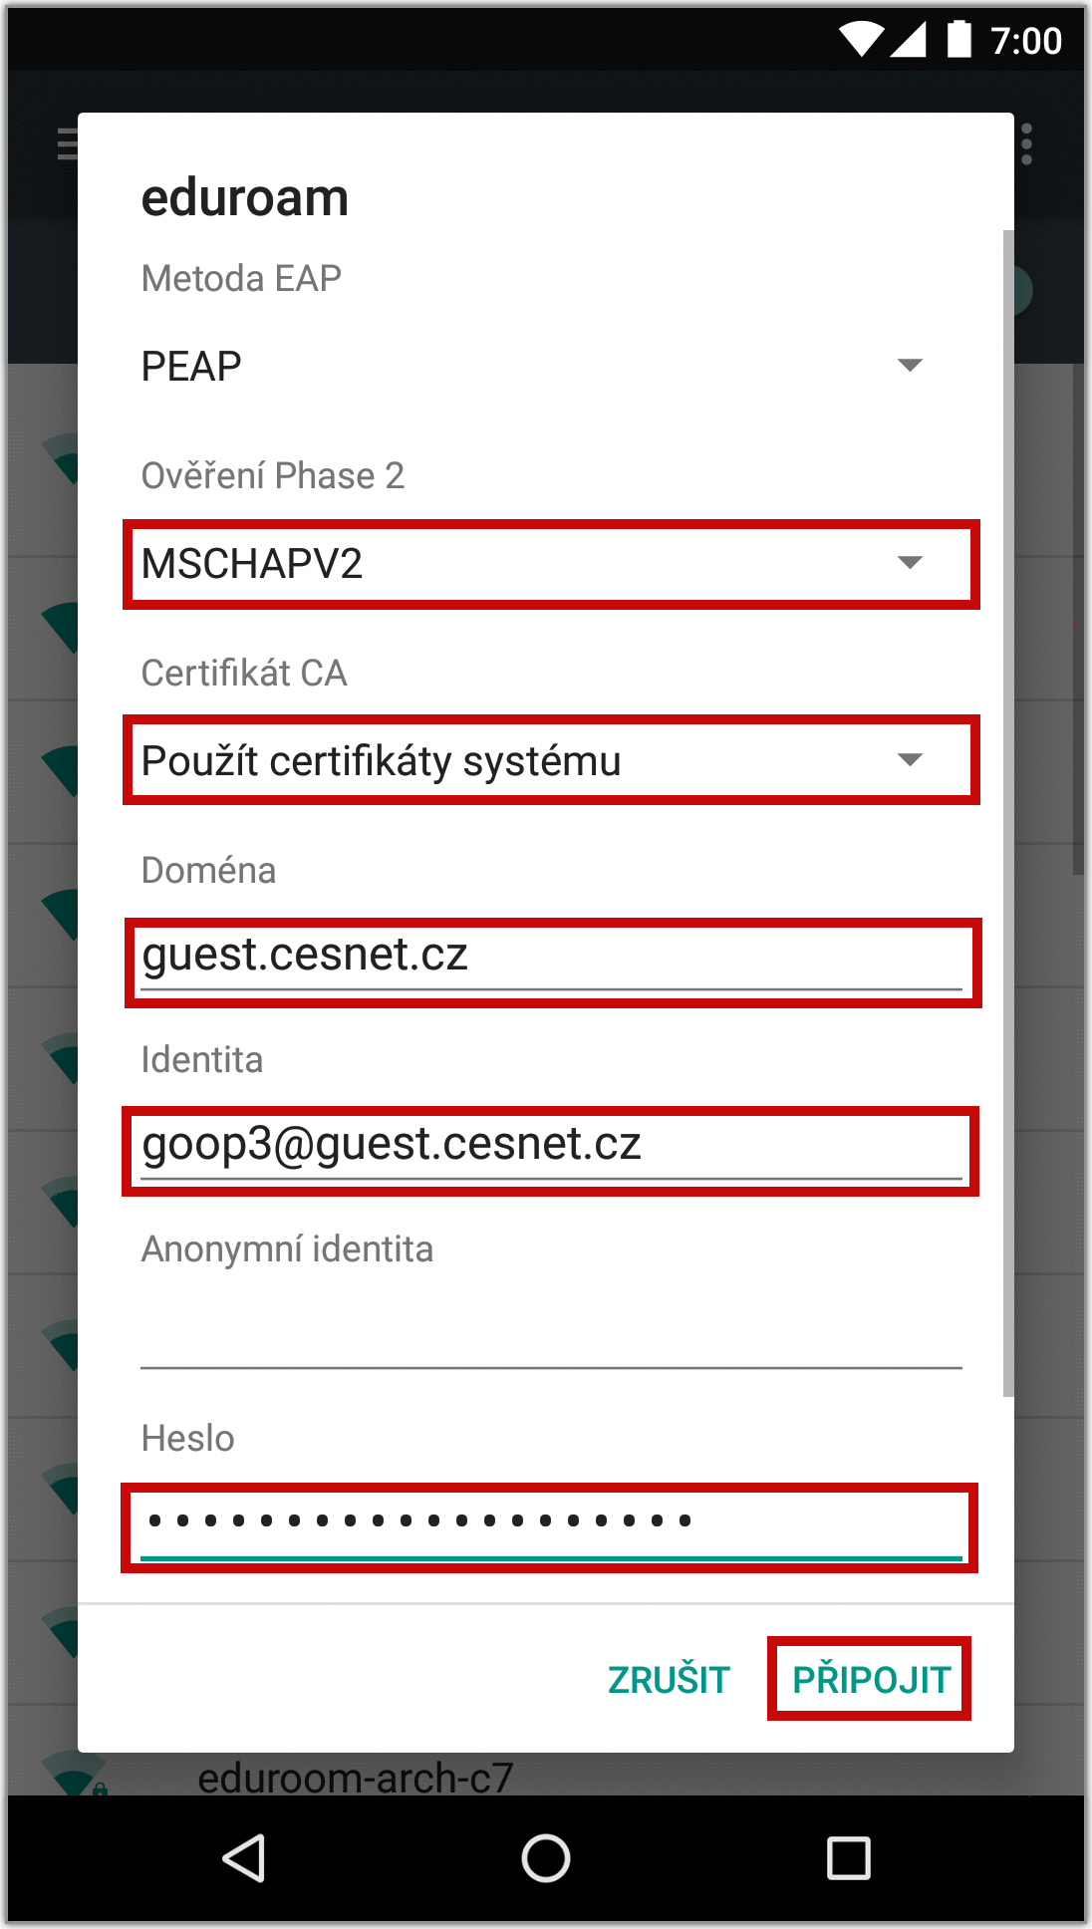Click the dialog's vertical scrollbar

tap(1008, 812)
